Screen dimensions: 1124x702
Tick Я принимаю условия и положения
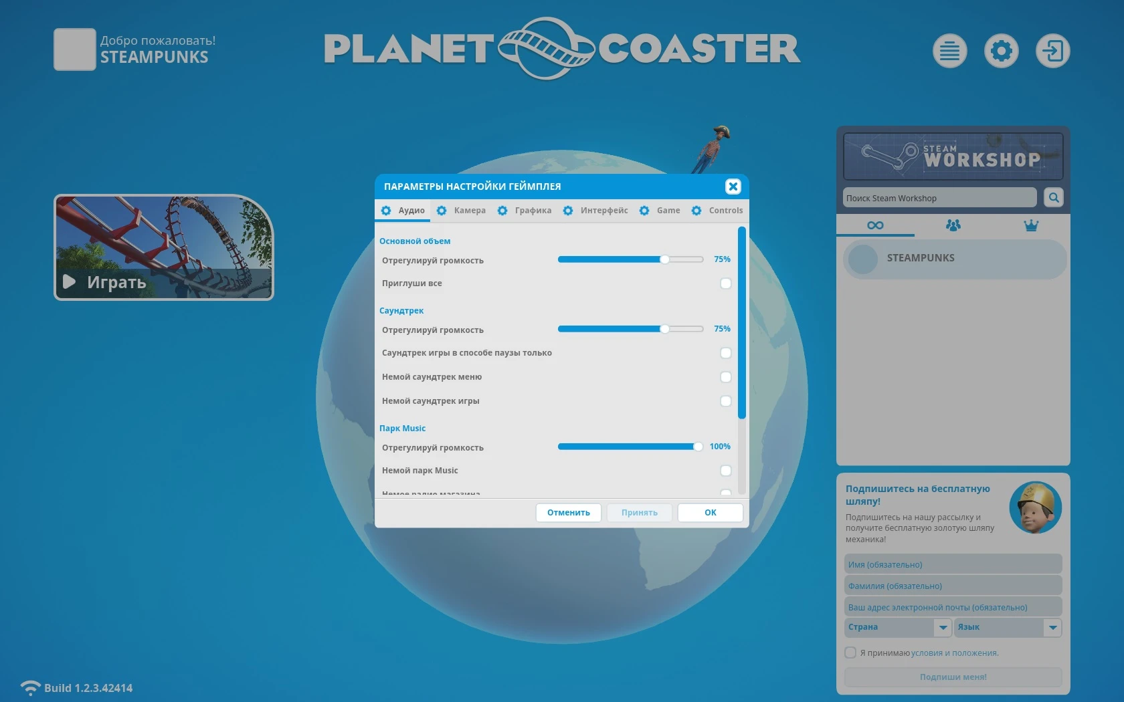[850, 653]
